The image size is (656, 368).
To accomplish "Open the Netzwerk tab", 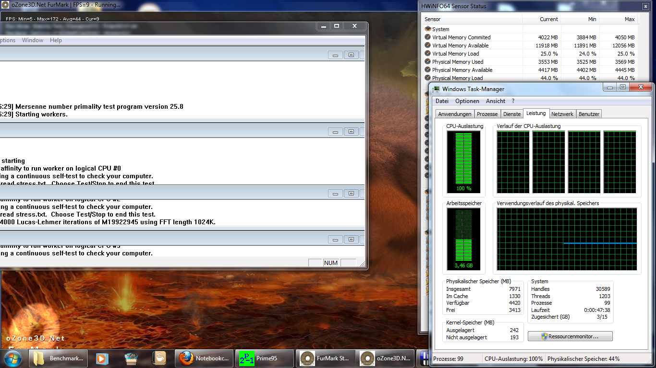I will tap(562, 114).
